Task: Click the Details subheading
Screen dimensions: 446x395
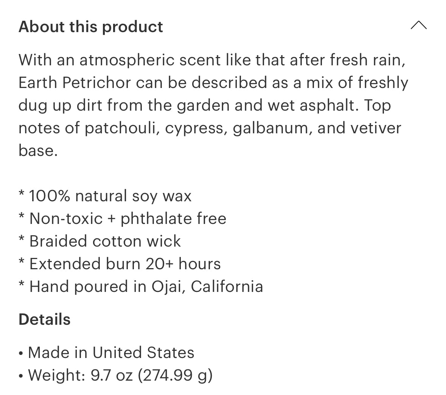Action: coord(45,319)
